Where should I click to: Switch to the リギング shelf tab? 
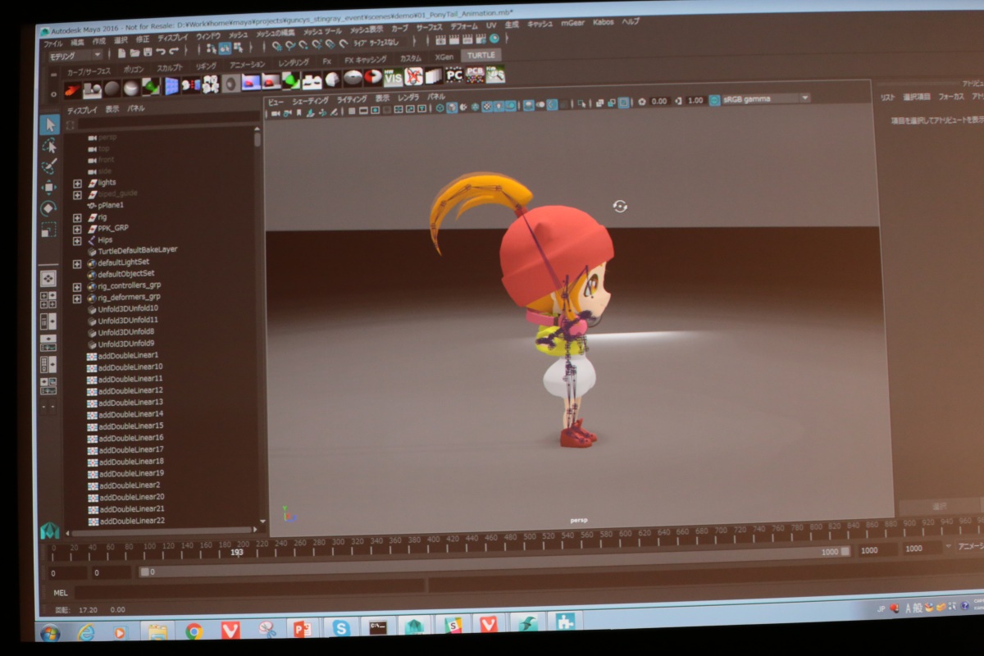[206, 66]
